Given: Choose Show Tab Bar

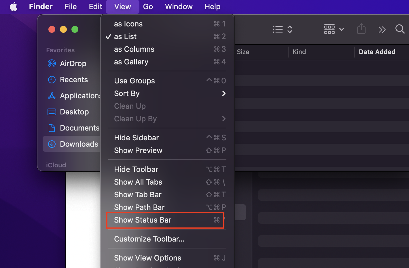Looking at the screenshot, I should [x=167, y=195].
